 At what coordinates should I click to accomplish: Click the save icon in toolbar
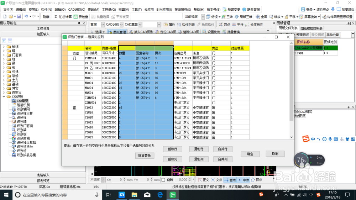pos(19,17)
